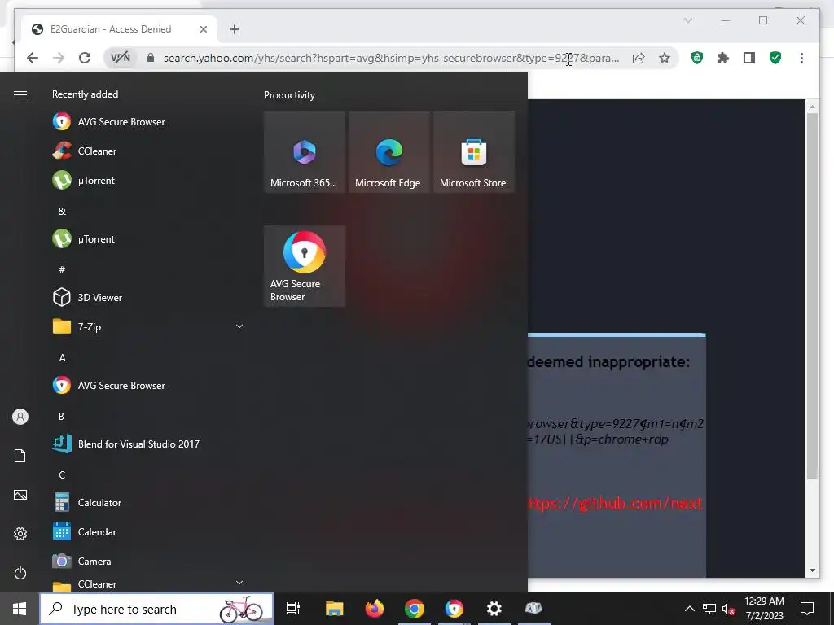Viewport: 834px width, 625px height.
Task: Open the tab search dropdown arrow
Action: [687, 20]
